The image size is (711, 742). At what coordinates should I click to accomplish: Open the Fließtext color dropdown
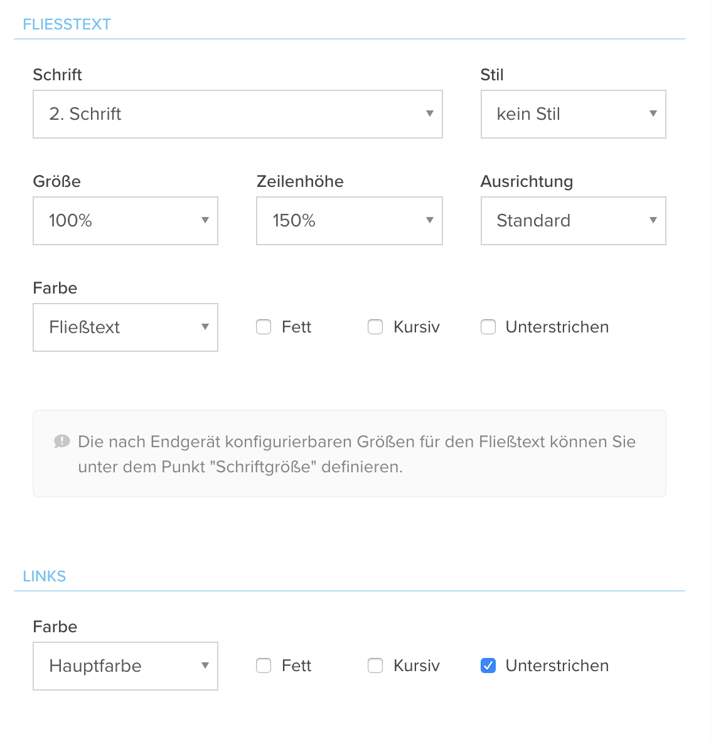click(x=126, y=327)
